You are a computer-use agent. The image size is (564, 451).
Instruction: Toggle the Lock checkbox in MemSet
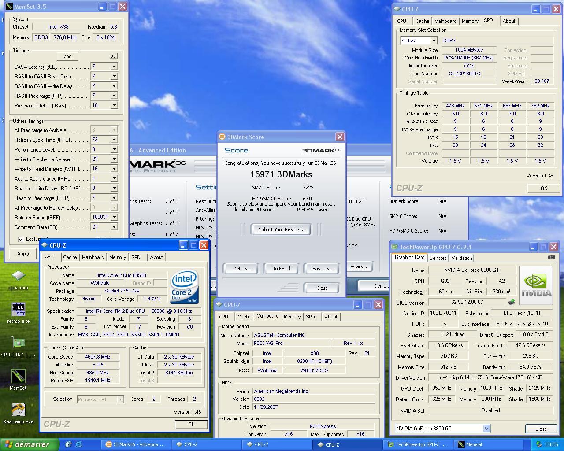21,239
